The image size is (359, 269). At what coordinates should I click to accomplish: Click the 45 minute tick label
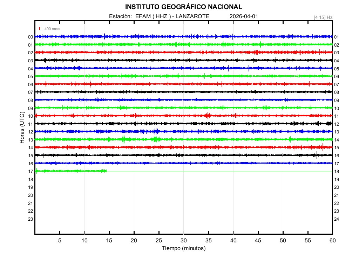pyautogui.click(x=258, y=240)
